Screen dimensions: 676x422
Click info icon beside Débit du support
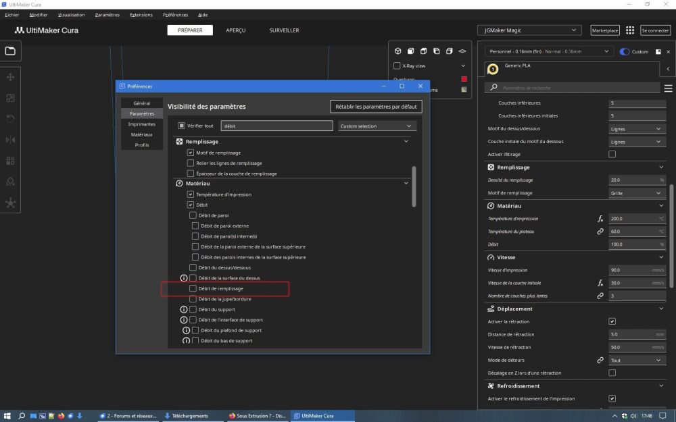click(184, 309)
